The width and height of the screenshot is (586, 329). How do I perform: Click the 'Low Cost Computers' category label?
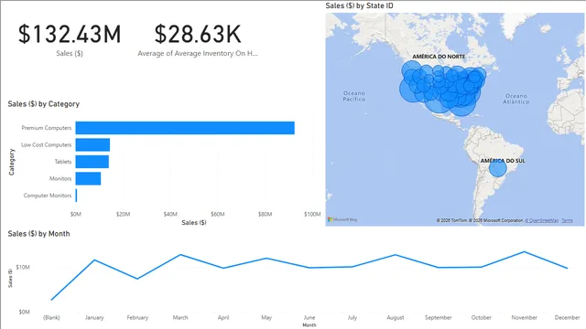(x=47, y=144)
